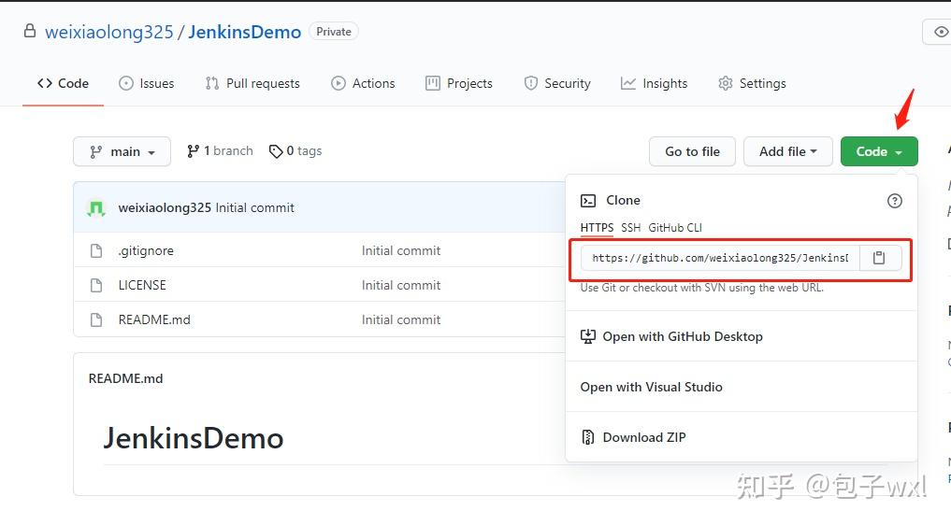Click the terminal icon beside Clone
This screenshot has height=525, width=951.
(588, 201)
